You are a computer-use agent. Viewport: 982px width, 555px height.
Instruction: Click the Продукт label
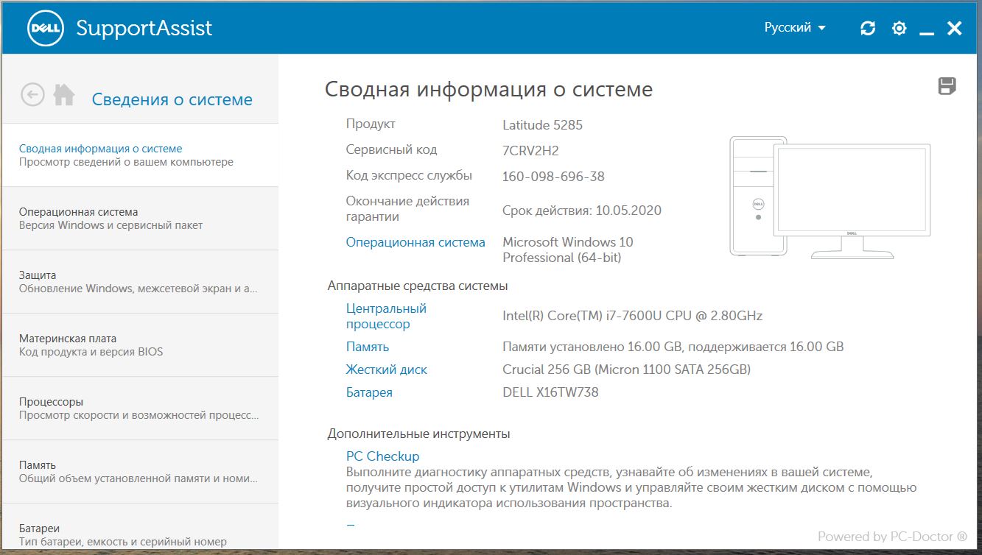pos(371,124)
